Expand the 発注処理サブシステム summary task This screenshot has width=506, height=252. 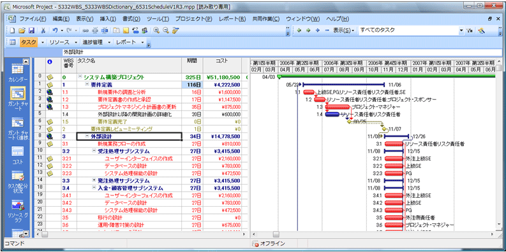point(94,181)
